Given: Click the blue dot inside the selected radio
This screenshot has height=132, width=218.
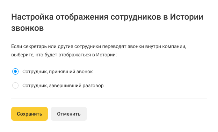Looking at the screenshot, I should tap(15, 71).
